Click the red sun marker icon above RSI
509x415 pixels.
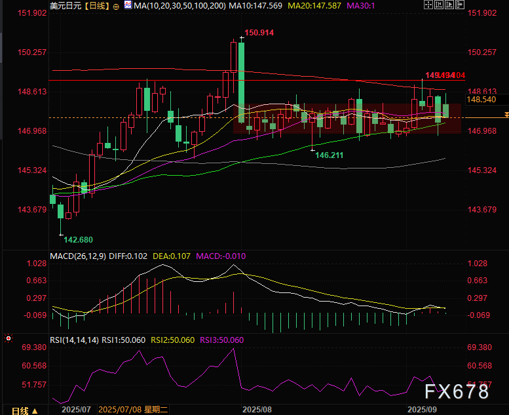tap(8, 338)
